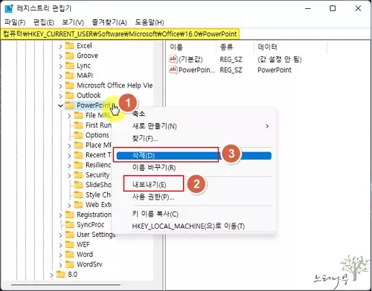This screenshot has height=291, width=372.
Task: Click the Word folder icon
Action: point(70,255)
